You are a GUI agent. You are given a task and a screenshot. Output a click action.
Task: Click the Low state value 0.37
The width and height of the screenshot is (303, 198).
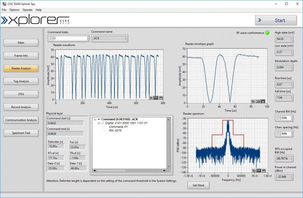click(x=284, y=52)
